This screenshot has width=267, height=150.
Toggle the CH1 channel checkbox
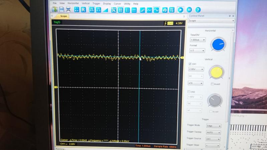pyautogui.click(x=190, y=64)
